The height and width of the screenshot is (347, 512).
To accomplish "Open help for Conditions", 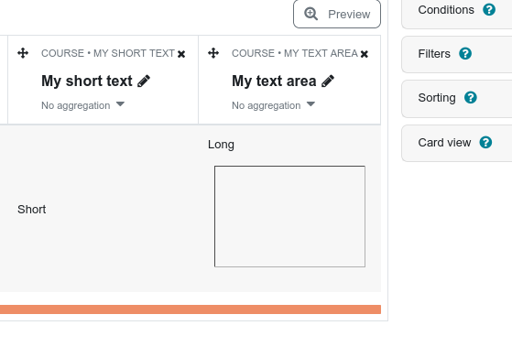I will tap(489, 9).
